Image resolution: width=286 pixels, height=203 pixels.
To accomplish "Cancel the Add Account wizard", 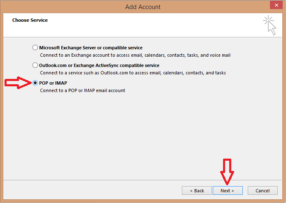I will click(263, 191).
